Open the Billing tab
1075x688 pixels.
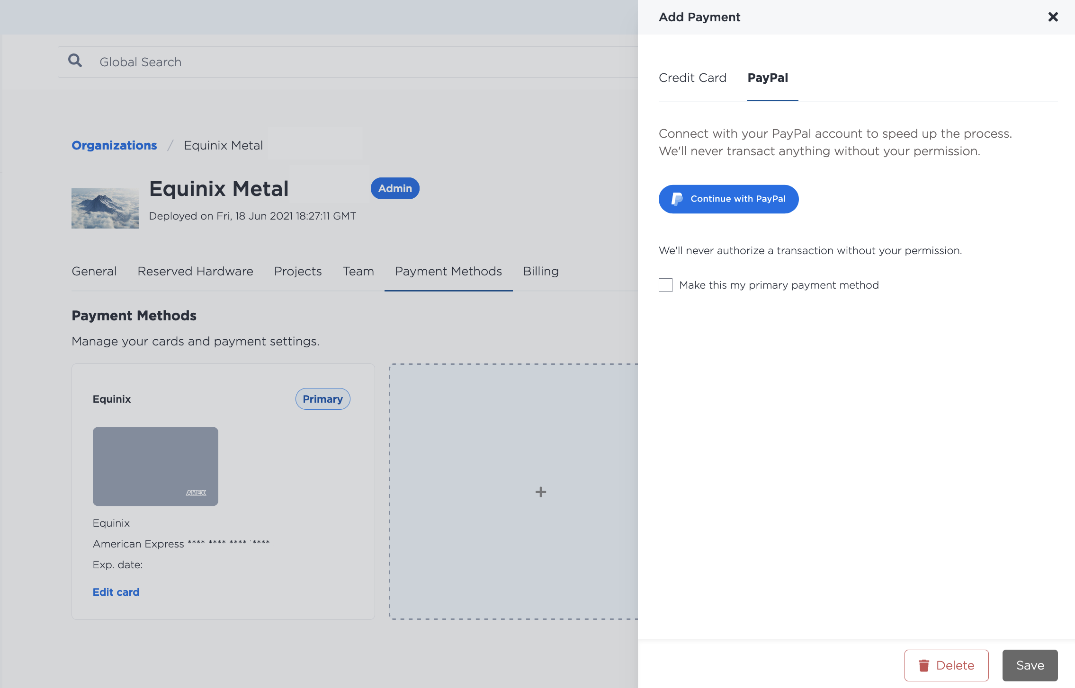click(541, 271)
